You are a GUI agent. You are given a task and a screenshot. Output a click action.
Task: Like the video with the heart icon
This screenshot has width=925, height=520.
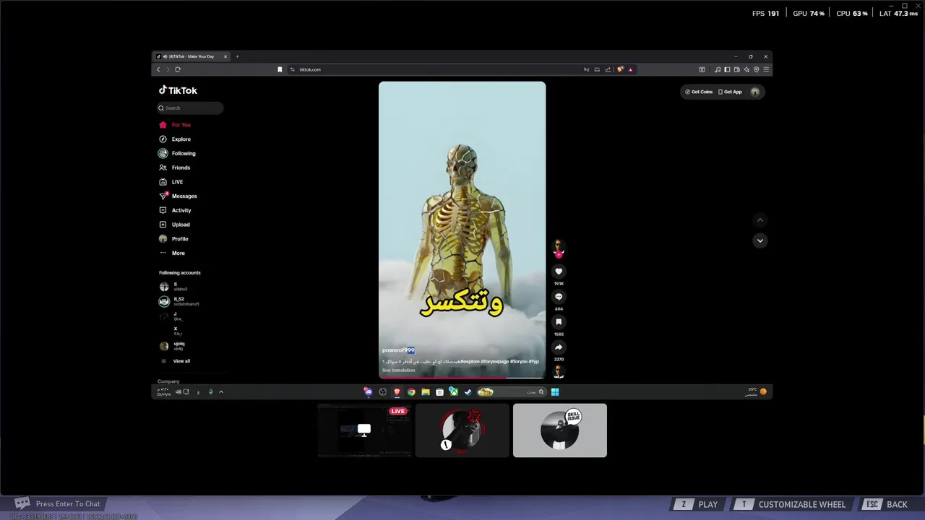tap(558, 272)
